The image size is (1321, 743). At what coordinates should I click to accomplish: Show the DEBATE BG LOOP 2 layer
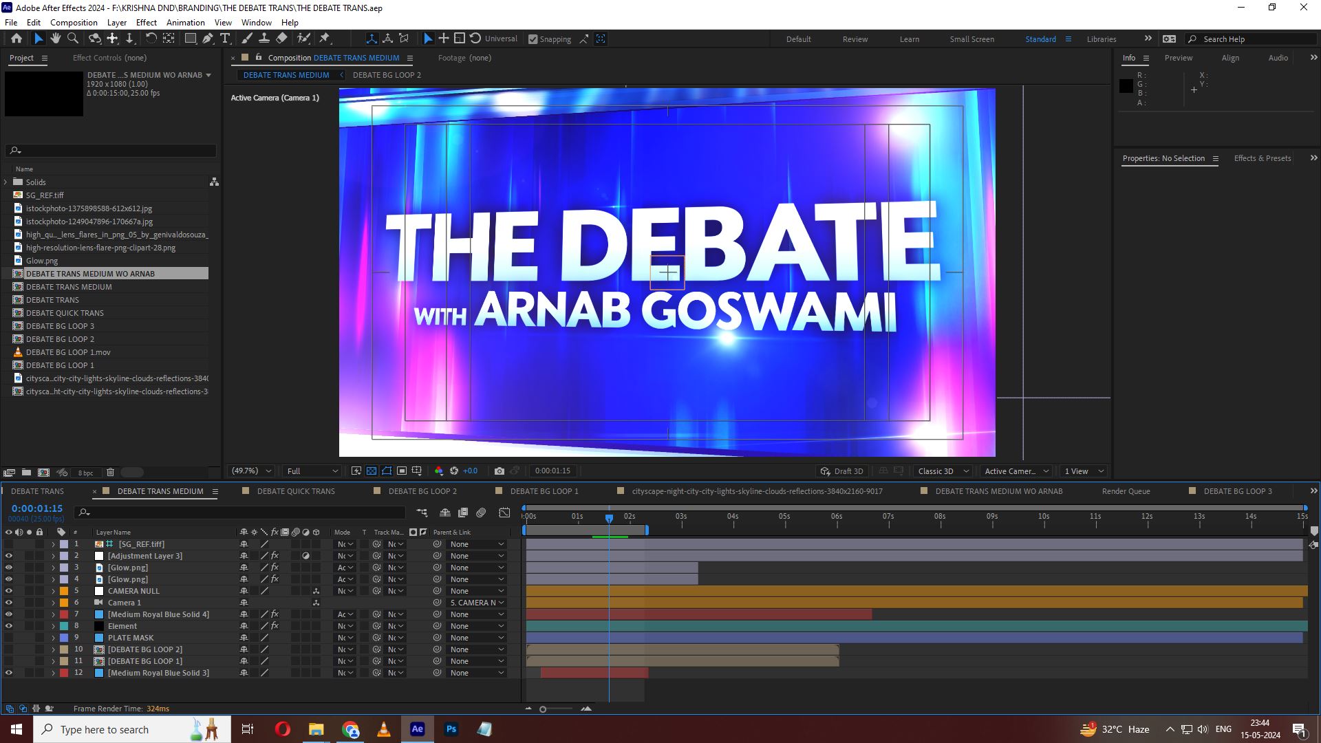(9, 649)
